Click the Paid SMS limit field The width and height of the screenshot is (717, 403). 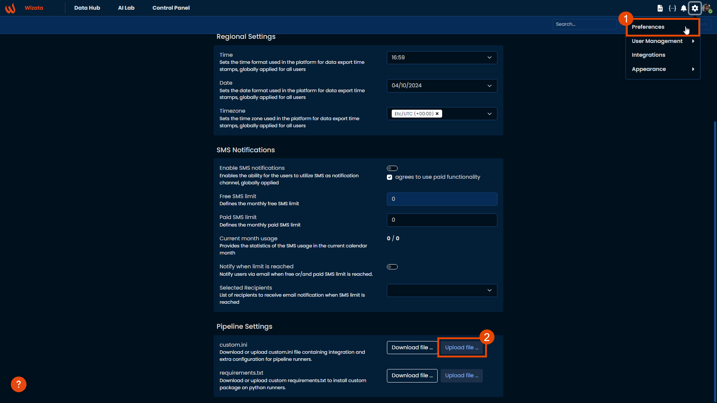click(442, 220)
